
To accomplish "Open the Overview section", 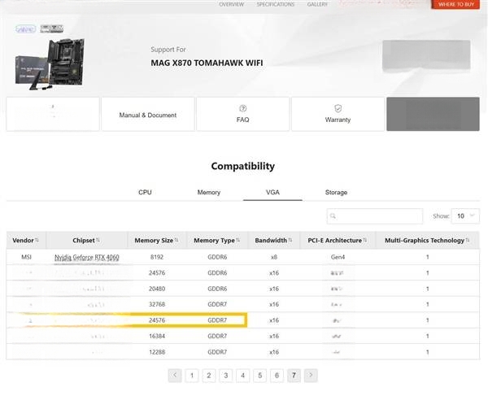I will pos(231,4).
